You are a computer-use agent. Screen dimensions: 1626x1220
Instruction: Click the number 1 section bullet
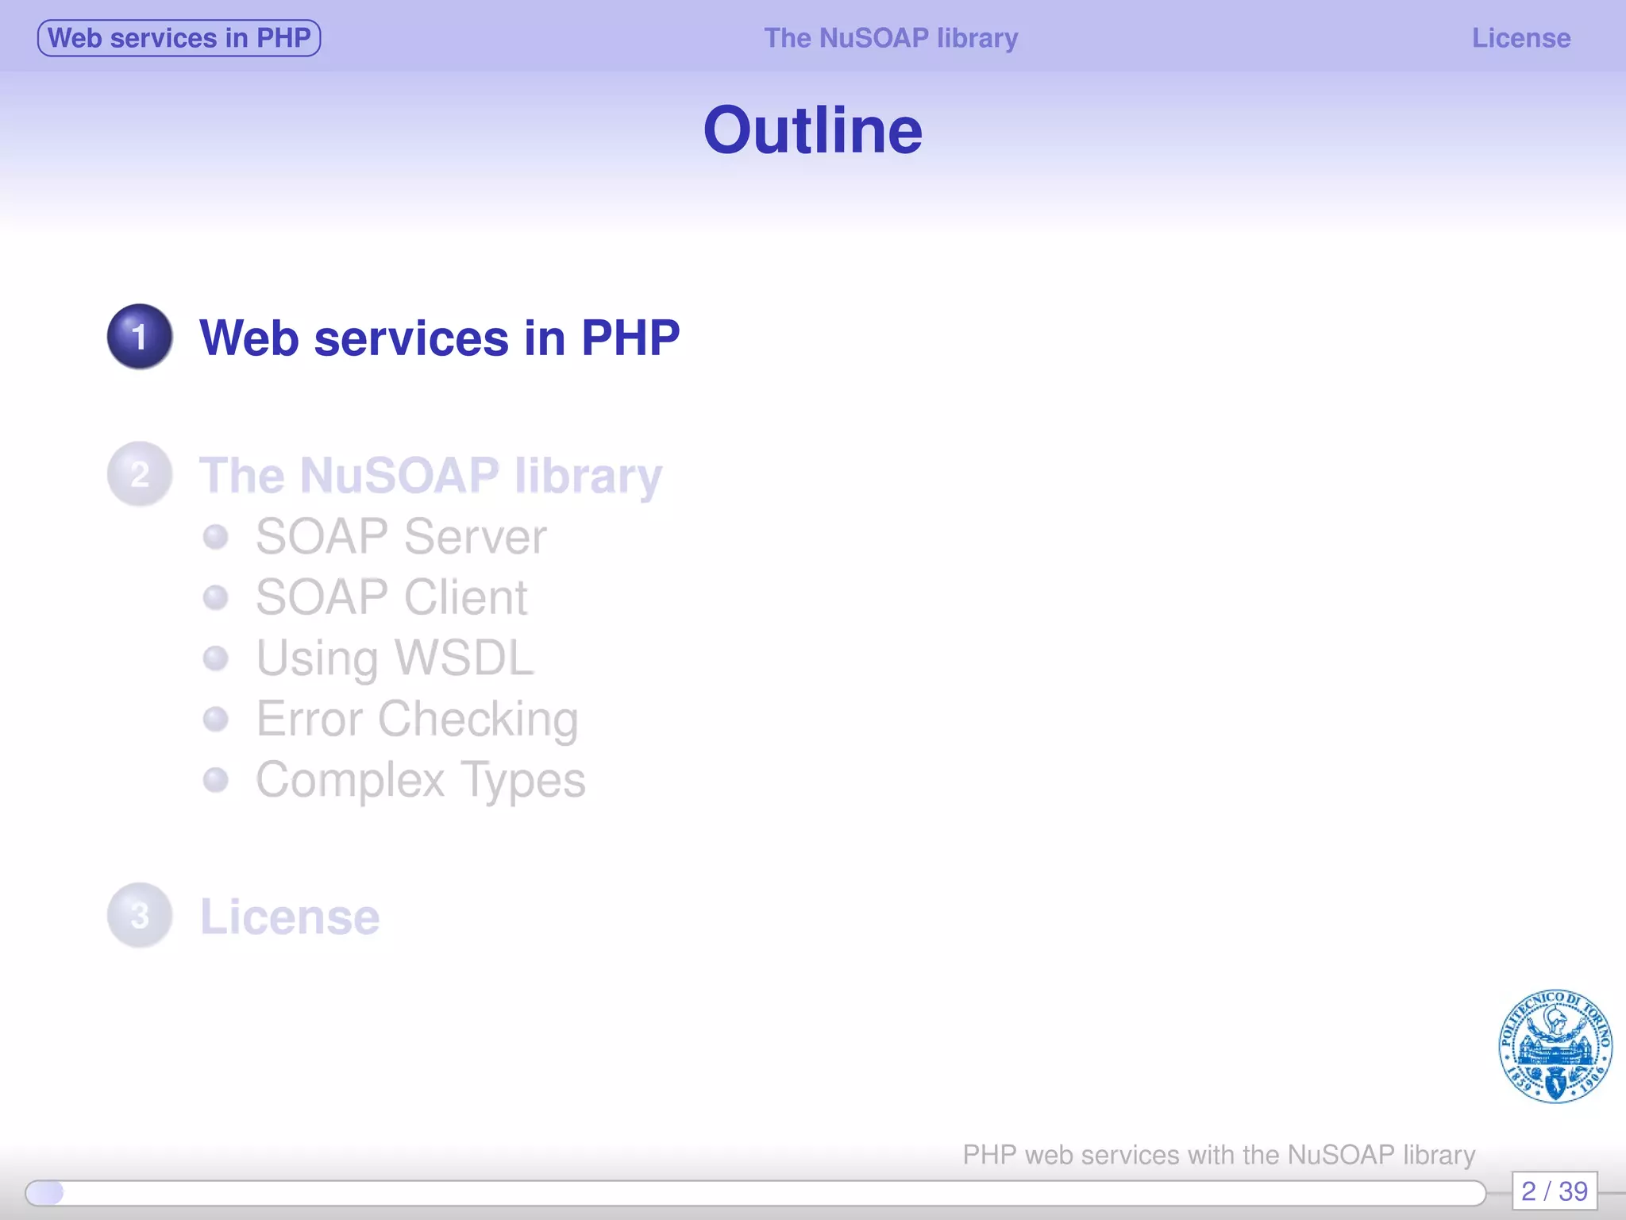coord(140,337)
